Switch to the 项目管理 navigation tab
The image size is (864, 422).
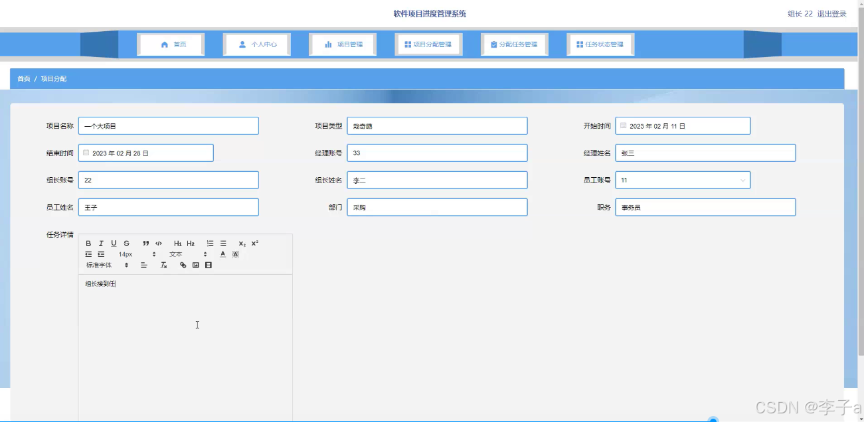(x=343, y=44)
